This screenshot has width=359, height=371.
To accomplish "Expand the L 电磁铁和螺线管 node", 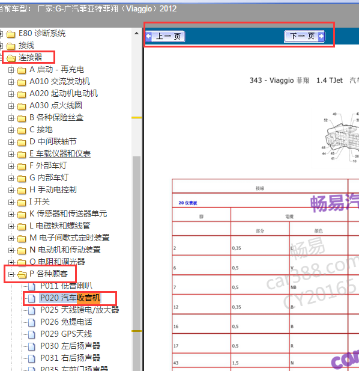I will pos(11,227).
